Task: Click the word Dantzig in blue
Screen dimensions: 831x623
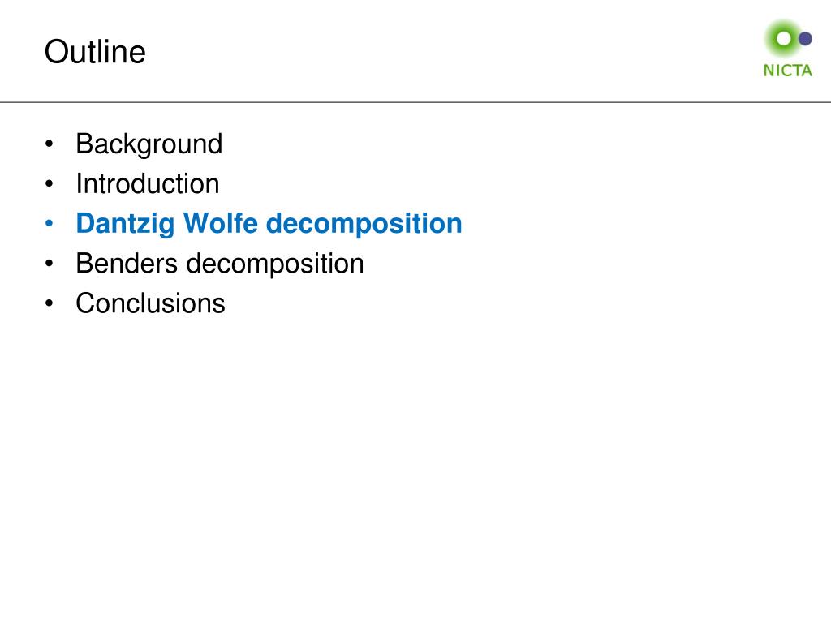Action: (125, 224)
